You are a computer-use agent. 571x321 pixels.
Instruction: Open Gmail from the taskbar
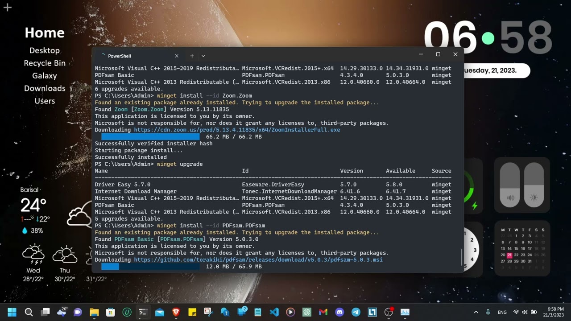click(323, 312)
